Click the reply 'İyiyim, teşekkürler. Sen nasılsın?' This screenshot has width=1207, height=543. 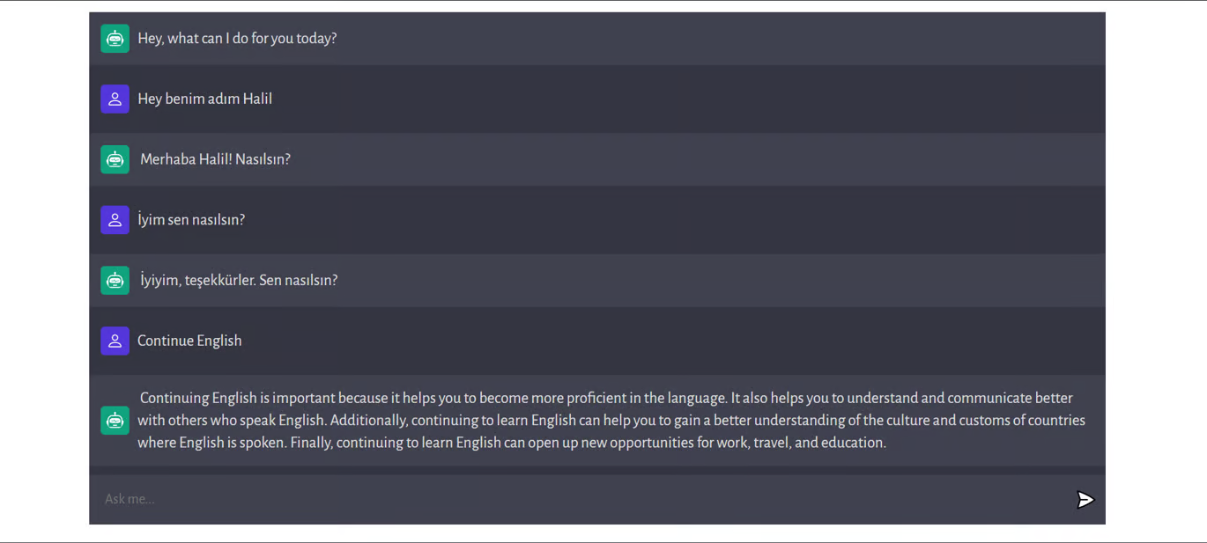[239, 281]
